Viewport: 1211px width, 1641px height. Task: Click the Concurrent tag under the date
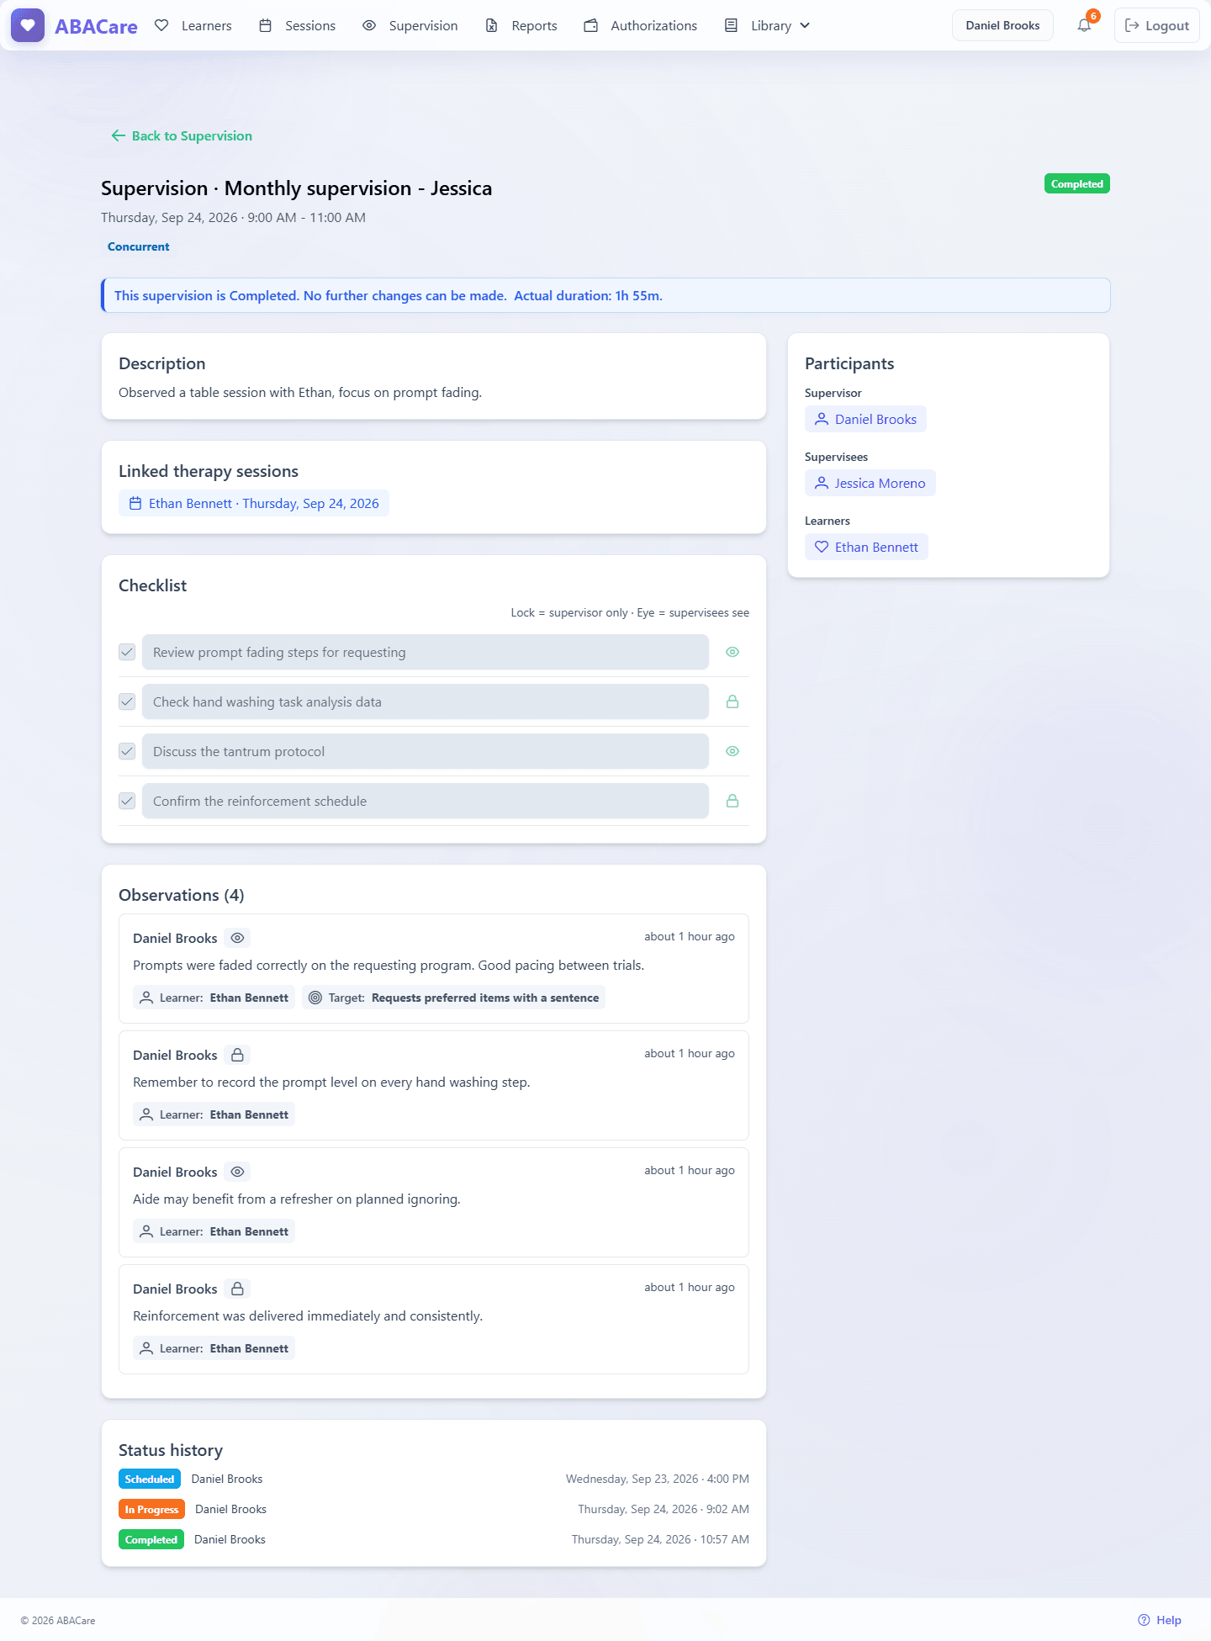[x=139, y=246]
